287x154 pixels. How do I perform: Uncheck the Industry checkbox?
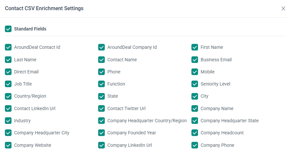click(8, 121)
